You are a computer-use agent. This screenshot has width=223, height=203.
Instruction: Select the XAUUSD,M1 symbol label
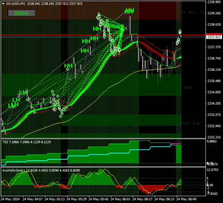[15, 4]
